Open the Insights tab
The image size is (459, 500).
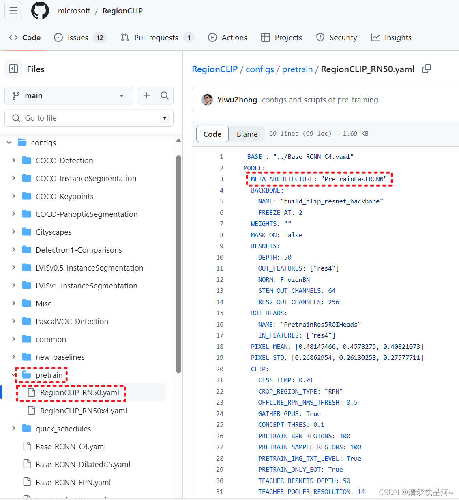pos(391,37)
